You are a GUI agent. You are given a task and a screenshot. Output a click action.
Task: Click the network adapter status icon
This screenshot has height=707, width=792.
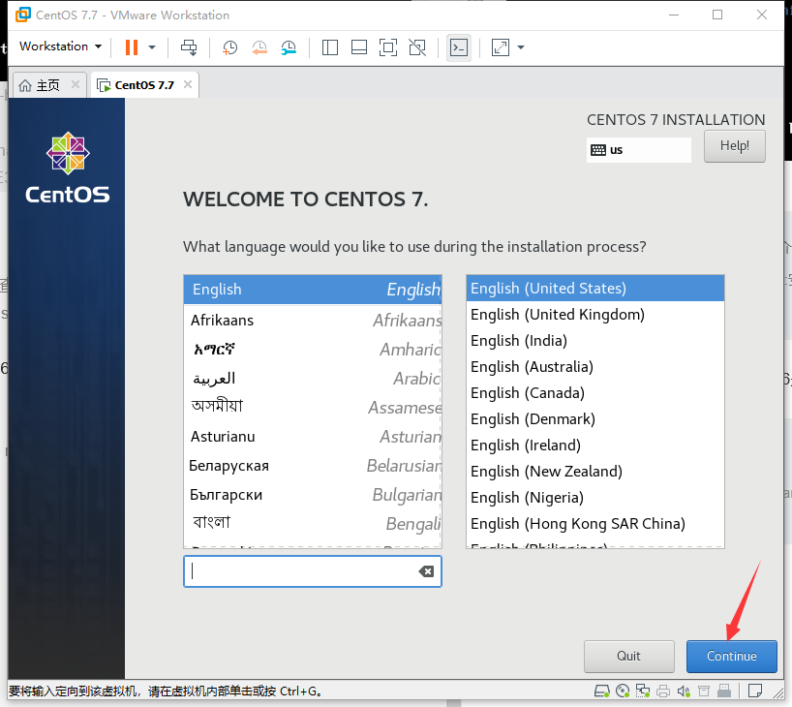[643, 691]
